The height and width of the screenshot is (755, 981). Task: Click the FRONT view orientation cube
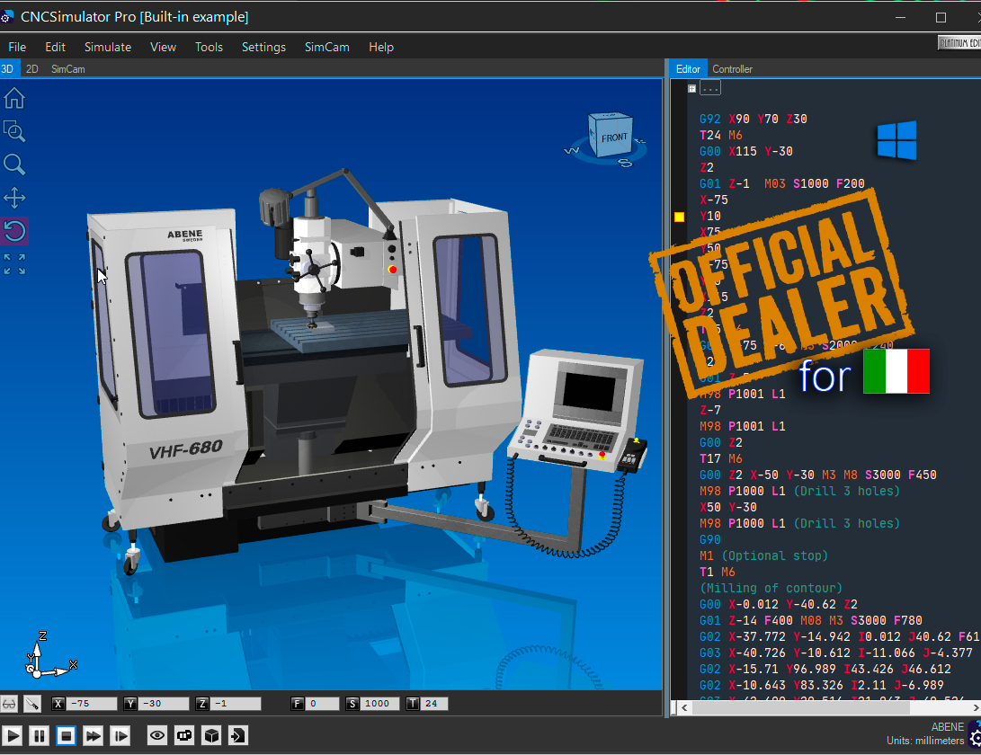(x=610, y=136)
